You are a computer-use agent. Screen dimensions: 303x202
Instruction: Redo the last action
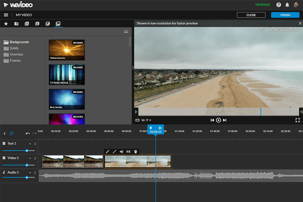click(x=34, y=134)
